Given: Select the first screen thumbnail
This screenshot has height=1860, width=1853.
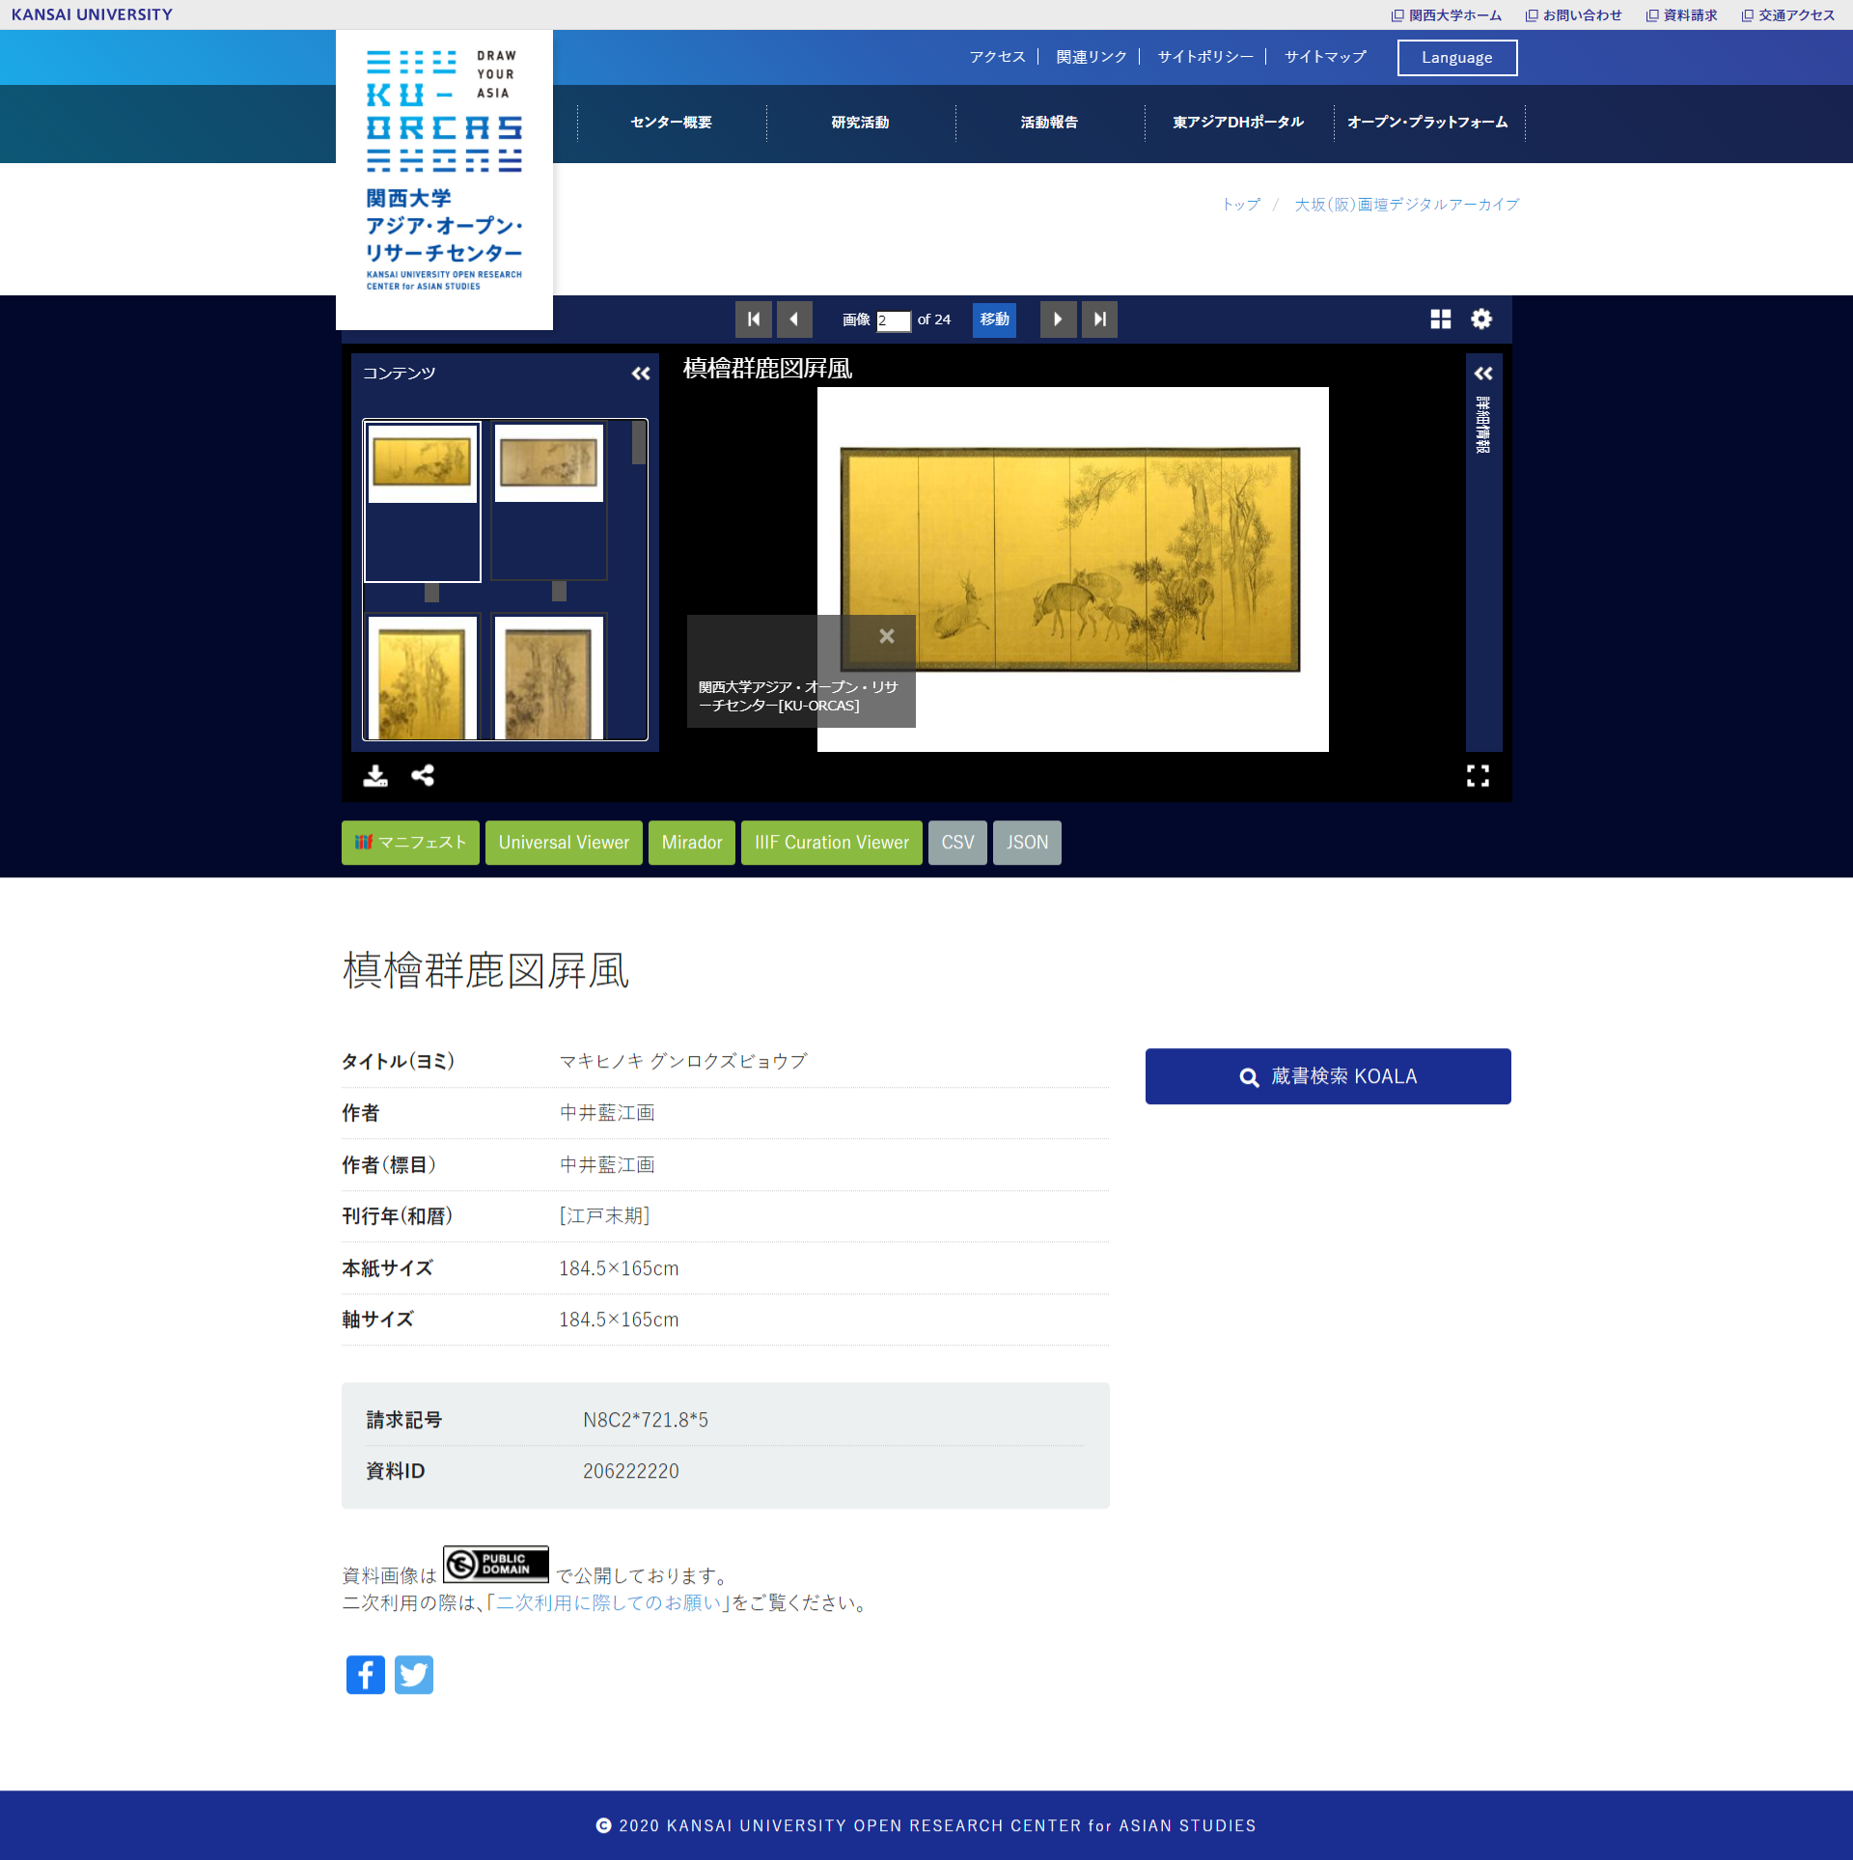Looking at the screenshot, I should (422, 501).
